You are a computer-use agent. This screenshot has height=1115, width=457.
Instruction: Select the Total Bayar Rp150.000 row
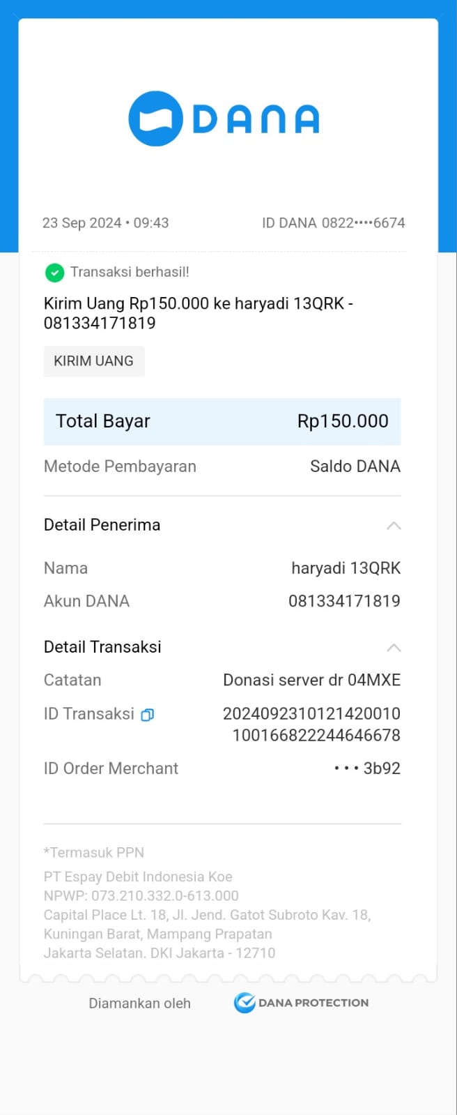click(x=222, y=421)
